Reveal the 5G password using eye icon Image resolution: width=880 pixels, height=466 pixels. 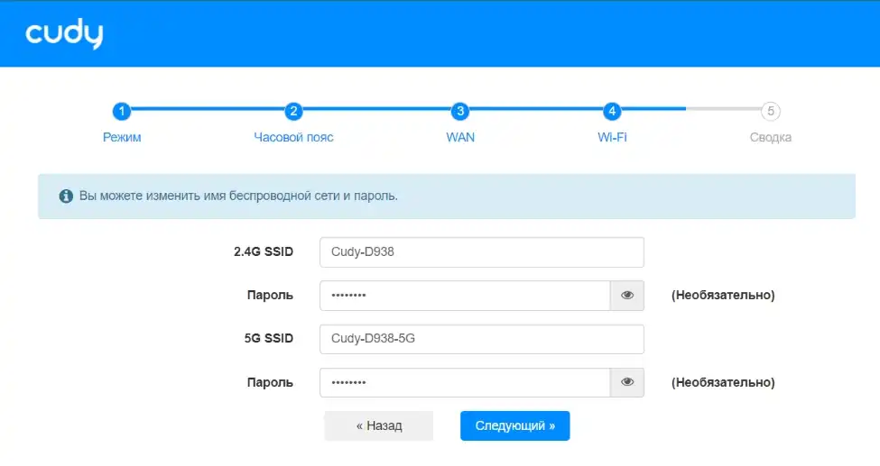click(627, 382)
